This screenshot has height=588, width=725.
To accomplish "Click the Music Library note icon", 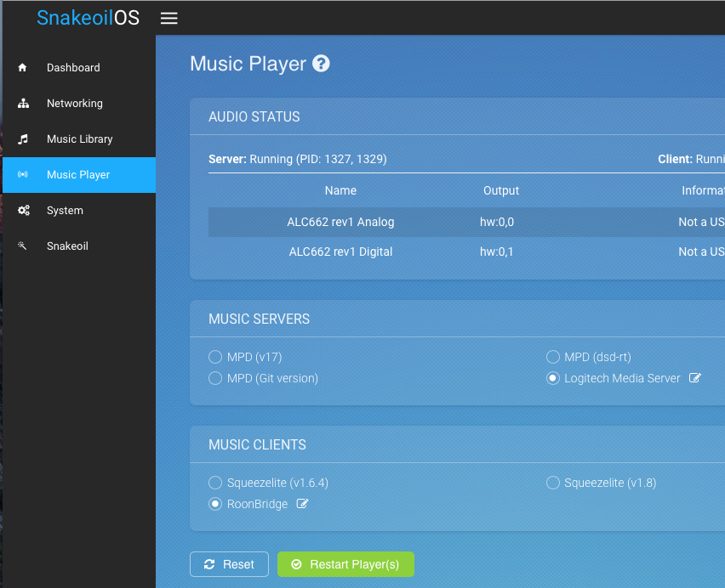I will coord(23,139).
